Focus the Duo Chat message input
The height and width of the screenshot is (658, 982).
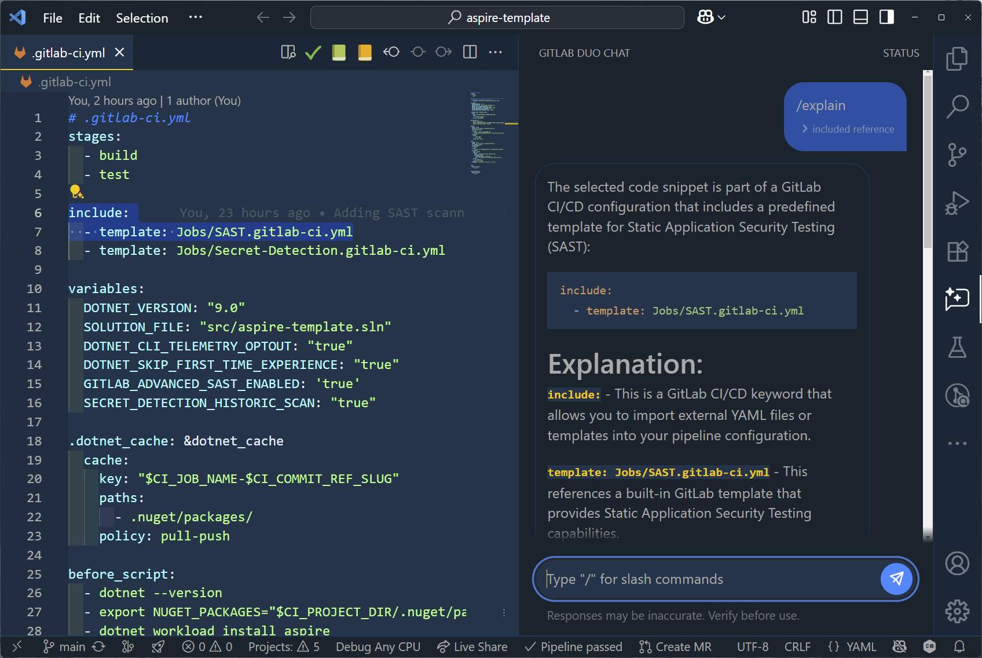click(711, 579)
